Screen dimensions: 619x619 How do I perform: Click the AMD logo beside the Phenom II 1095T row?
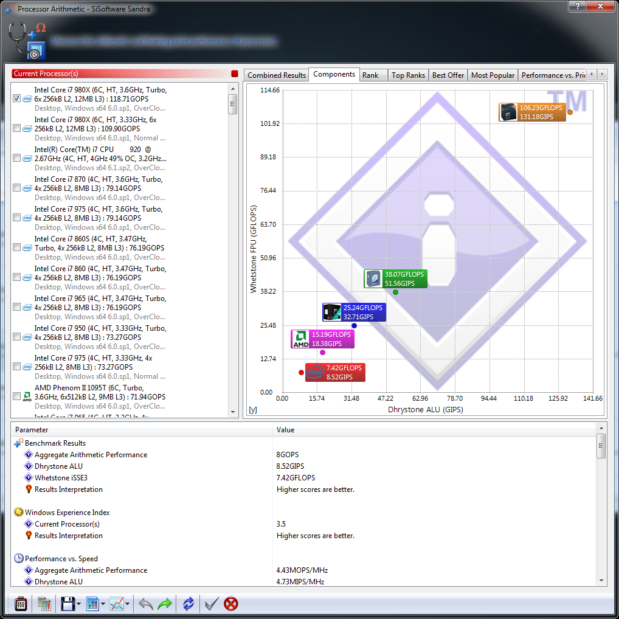tap(27, 396)
